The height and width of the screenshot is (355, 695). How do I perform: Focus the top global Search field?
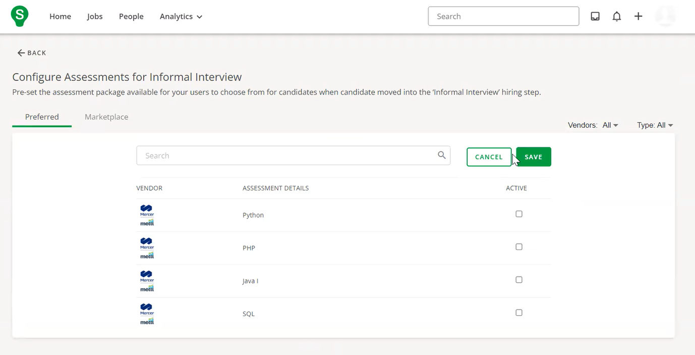click(503, 16)
